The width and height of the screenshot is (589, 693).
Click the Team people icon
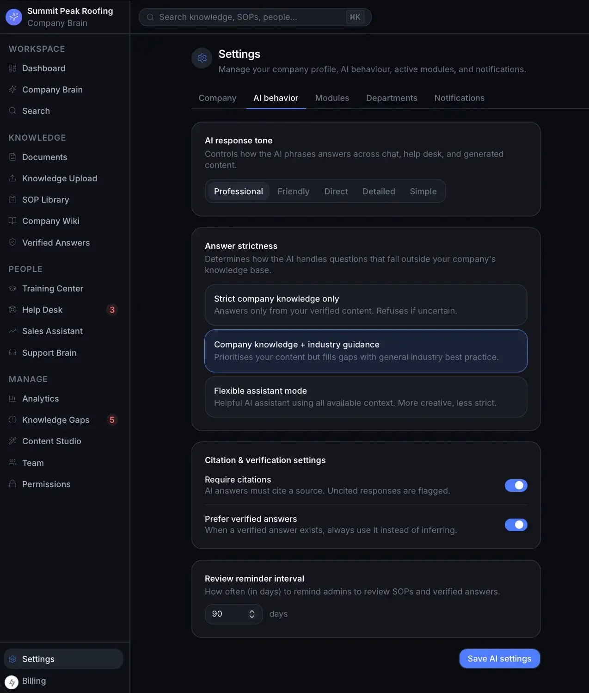12,463
